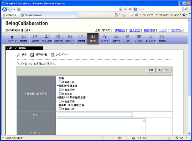Click the 検索 magnifier icon
The image size is (192, 141).
[x=19, y=55]
